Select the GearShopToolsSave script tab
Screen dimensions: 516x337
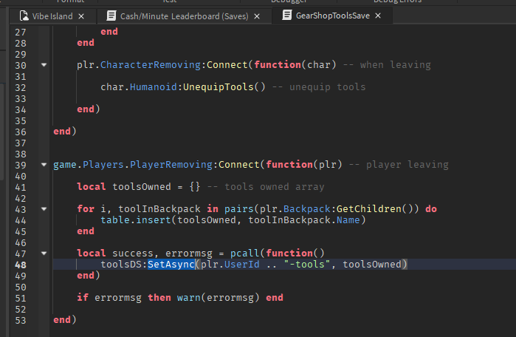coord(332,16)
